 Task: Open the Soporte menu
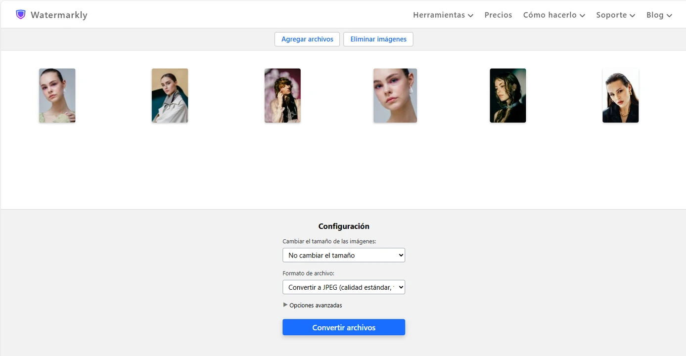coord(615,15)
